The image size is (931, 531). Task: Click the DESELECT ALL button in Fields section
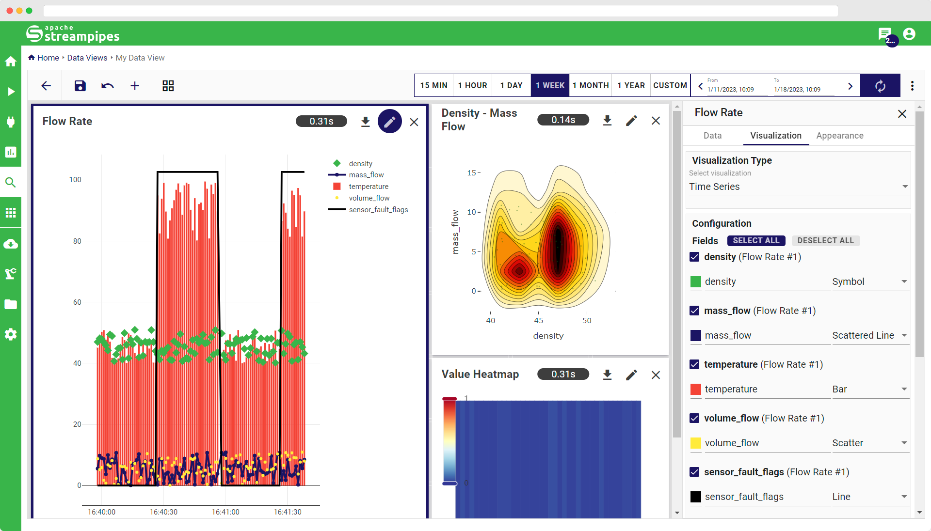826,240
